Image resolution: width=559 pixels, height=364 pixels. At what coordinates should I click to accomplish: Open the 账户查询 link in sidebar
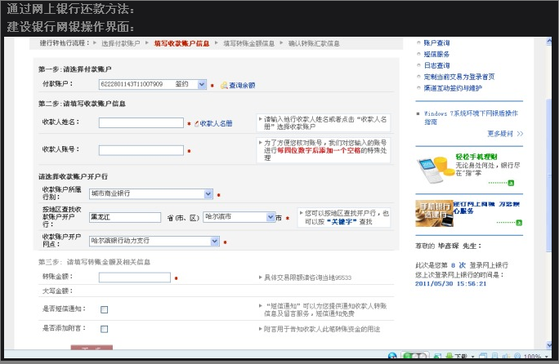pos(436,42)
